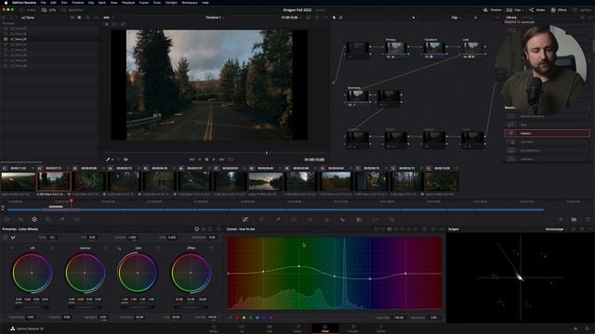Open the Motion Effects palette icon
This screenshot has width=595, height=334.
tap(76, 219)
